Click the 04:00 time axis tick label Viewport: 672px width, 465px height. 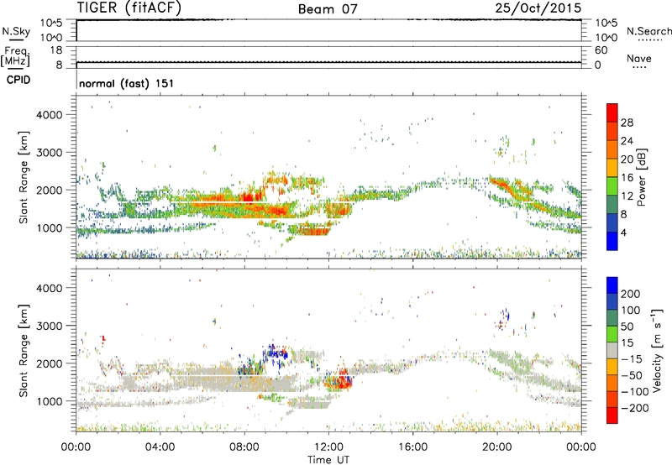click(x=160, y=447)
